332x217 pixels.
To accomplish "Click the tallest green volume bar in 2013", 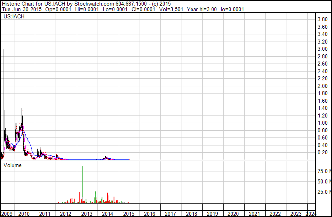I will point(83,184).
